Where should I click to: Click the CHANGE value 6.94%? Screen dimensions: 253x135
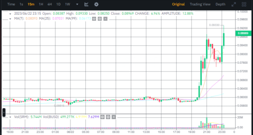tap(155, 13)
